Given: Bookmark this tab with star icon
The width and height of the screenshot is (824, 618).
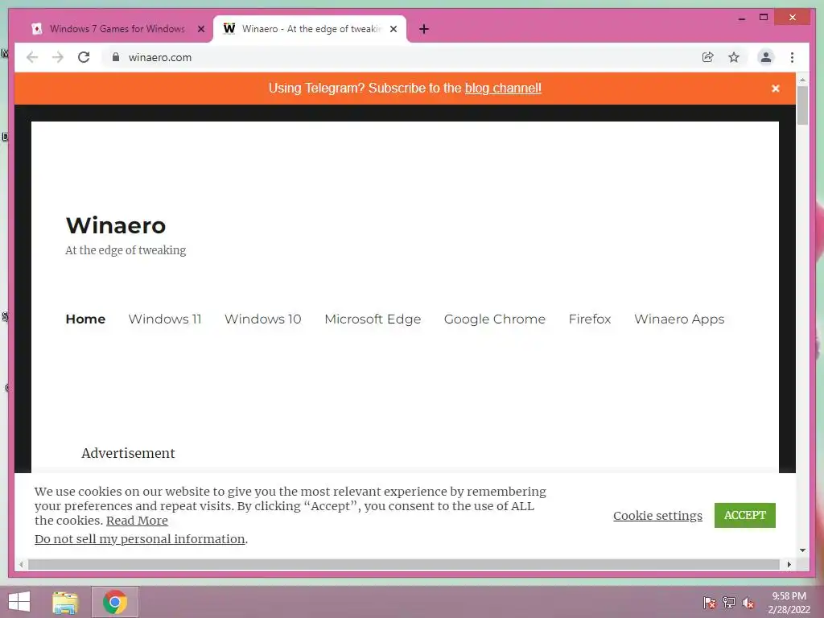Looking at the screenshot, I should coord(734,57).
